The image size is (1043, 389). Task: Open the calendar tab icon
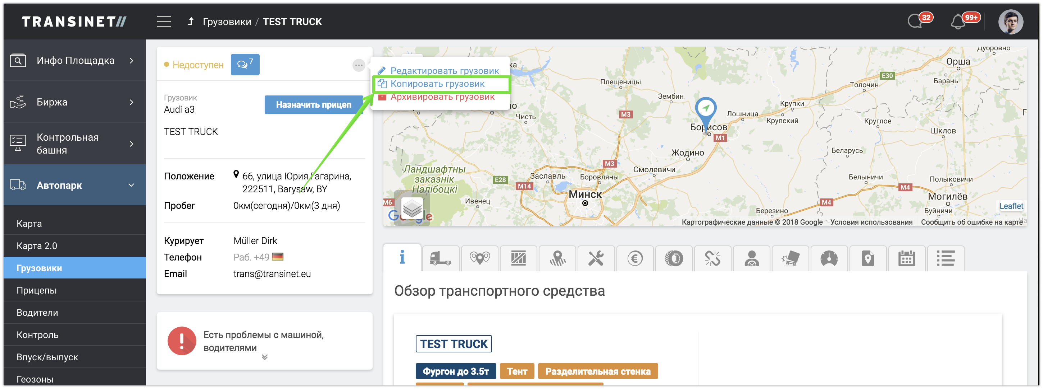[907, 258]
